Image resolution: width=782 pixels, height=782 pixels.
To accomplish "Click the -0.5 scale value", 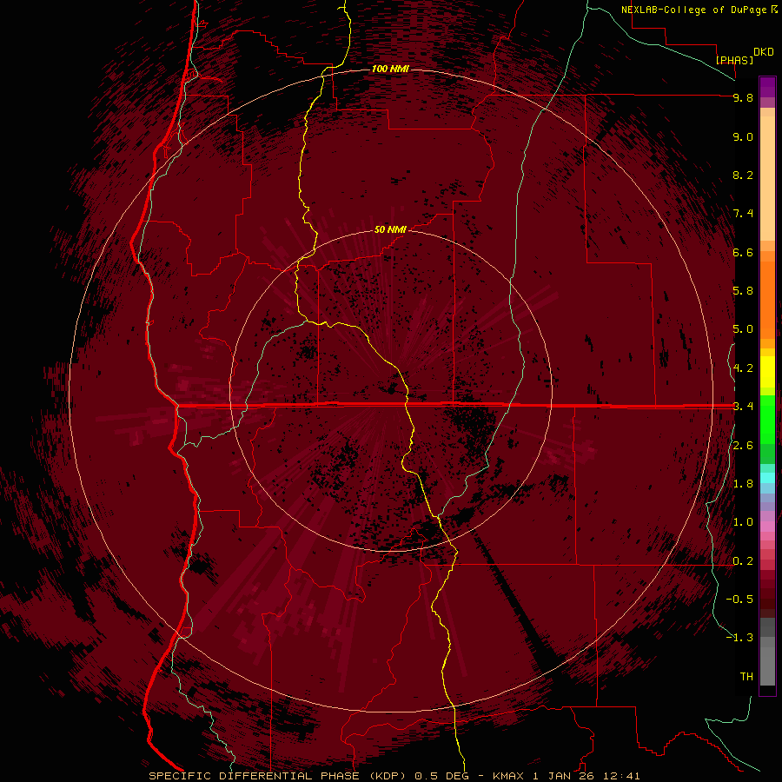I will click(x=739, y=600).
